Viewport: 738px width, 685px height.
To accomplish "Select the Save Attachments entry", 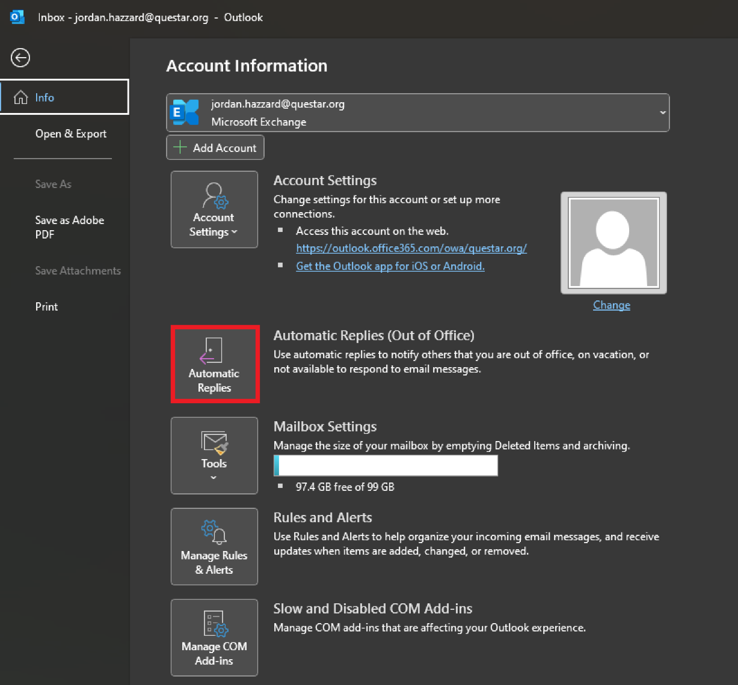I will (x=78, y=270).
